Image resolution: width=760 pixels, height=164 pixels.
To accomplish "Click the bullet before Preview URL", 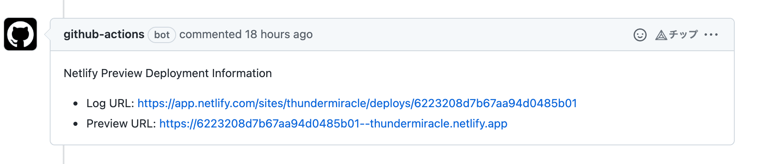I will 75,124.
